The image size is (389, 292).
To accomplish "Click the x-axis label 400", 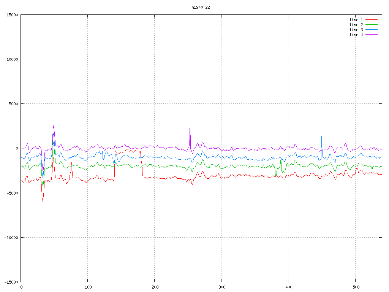I will (289, 287).
